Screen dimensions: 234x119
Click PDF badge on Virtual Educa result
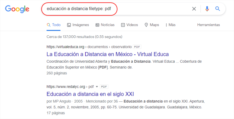(x=137, y=47)
